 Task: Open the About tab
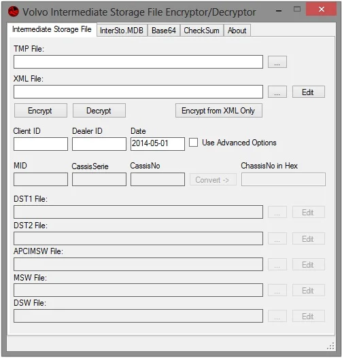[x=237, y=31]
